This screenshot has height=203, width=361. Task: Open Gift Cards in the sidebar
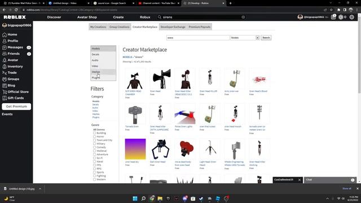[x=16, y=98]
